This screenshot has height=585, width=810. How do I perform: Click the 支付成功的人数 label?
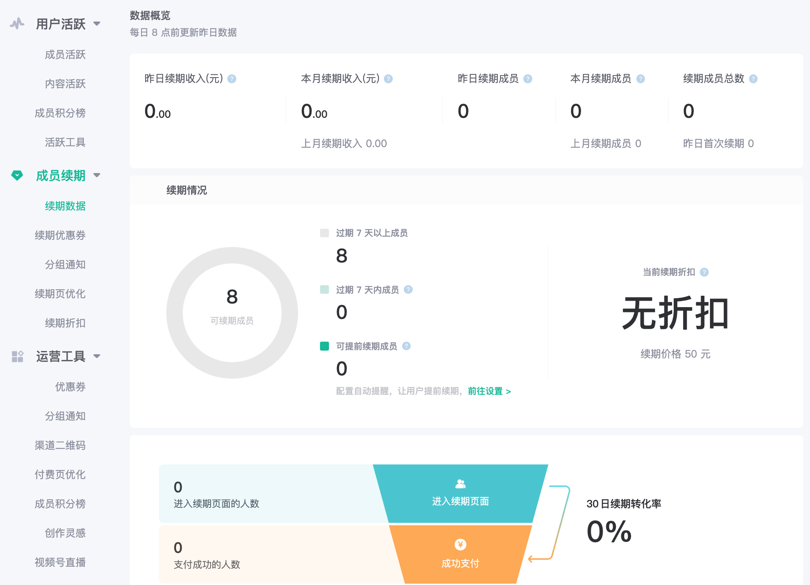(207, 564)
